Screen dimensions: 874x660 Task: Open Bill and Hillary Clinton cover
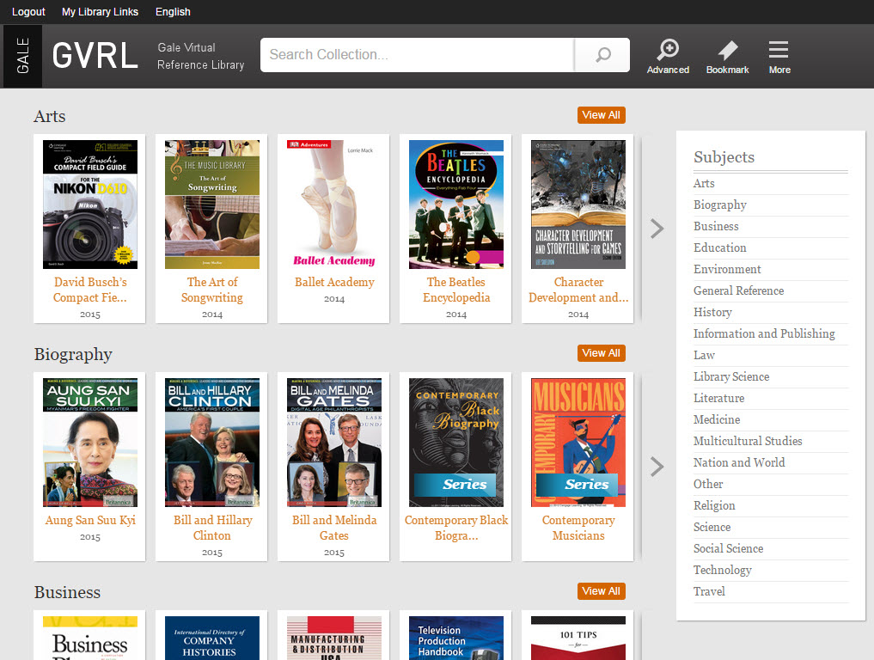tap(211, 443)
